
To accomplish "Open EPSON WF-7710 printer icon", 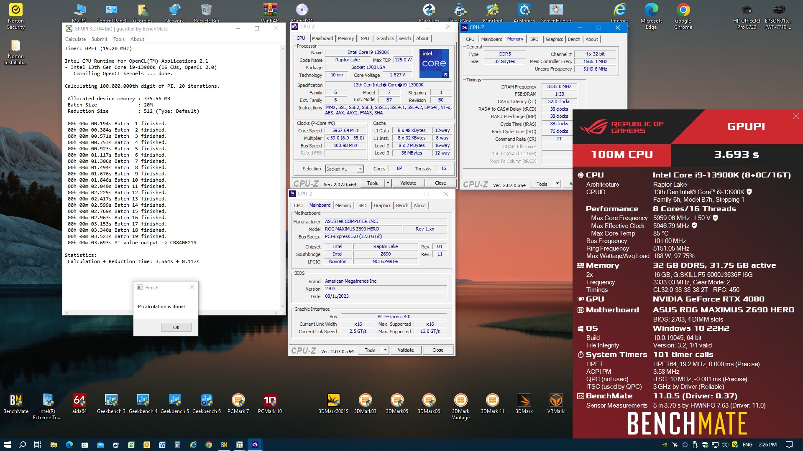I will pyautogui.click(x=778, y=17).
